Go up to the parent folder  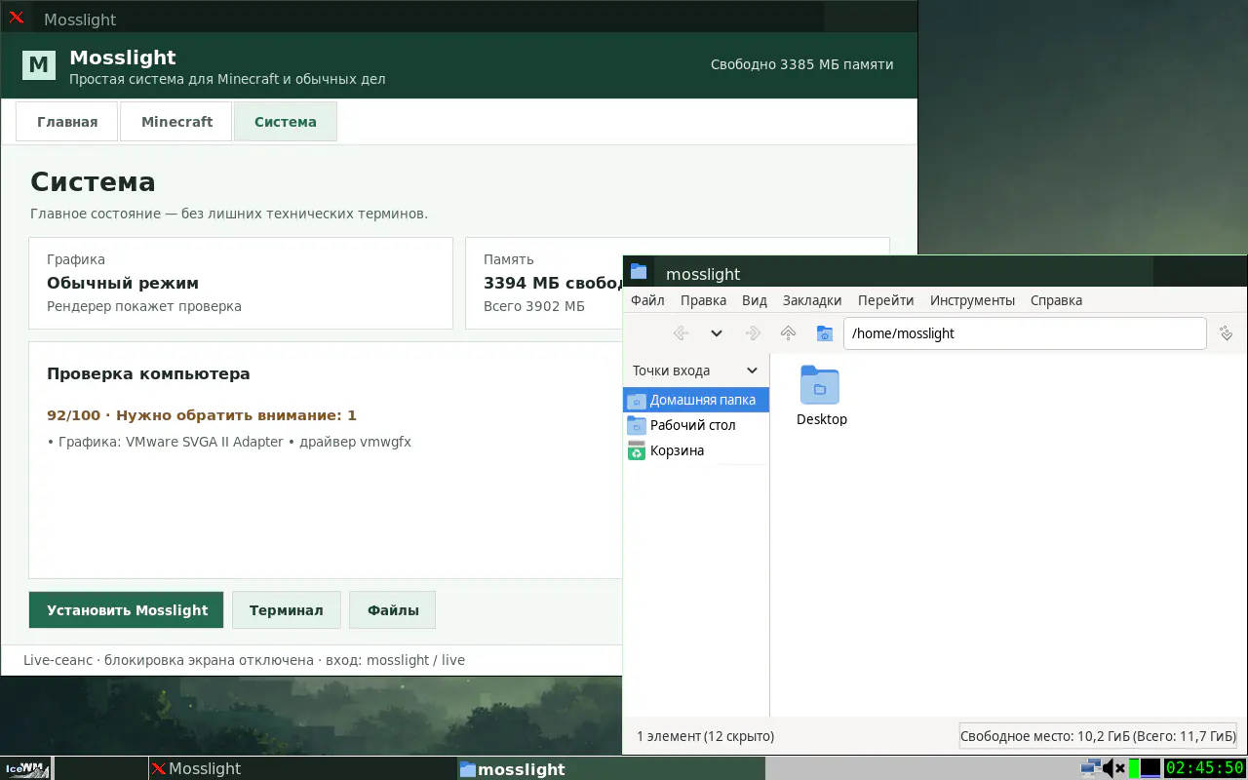tap(789, 333)
